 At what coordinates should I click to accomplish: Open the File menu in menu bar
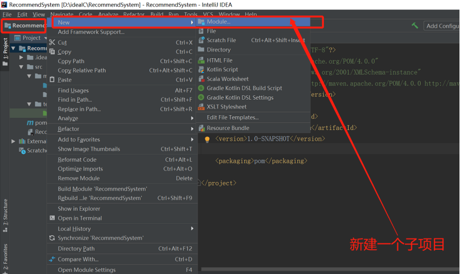pos(7,14)
